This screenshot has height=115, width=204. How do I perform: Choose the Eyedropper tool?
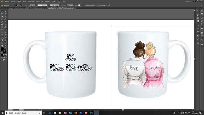(2, 37)
